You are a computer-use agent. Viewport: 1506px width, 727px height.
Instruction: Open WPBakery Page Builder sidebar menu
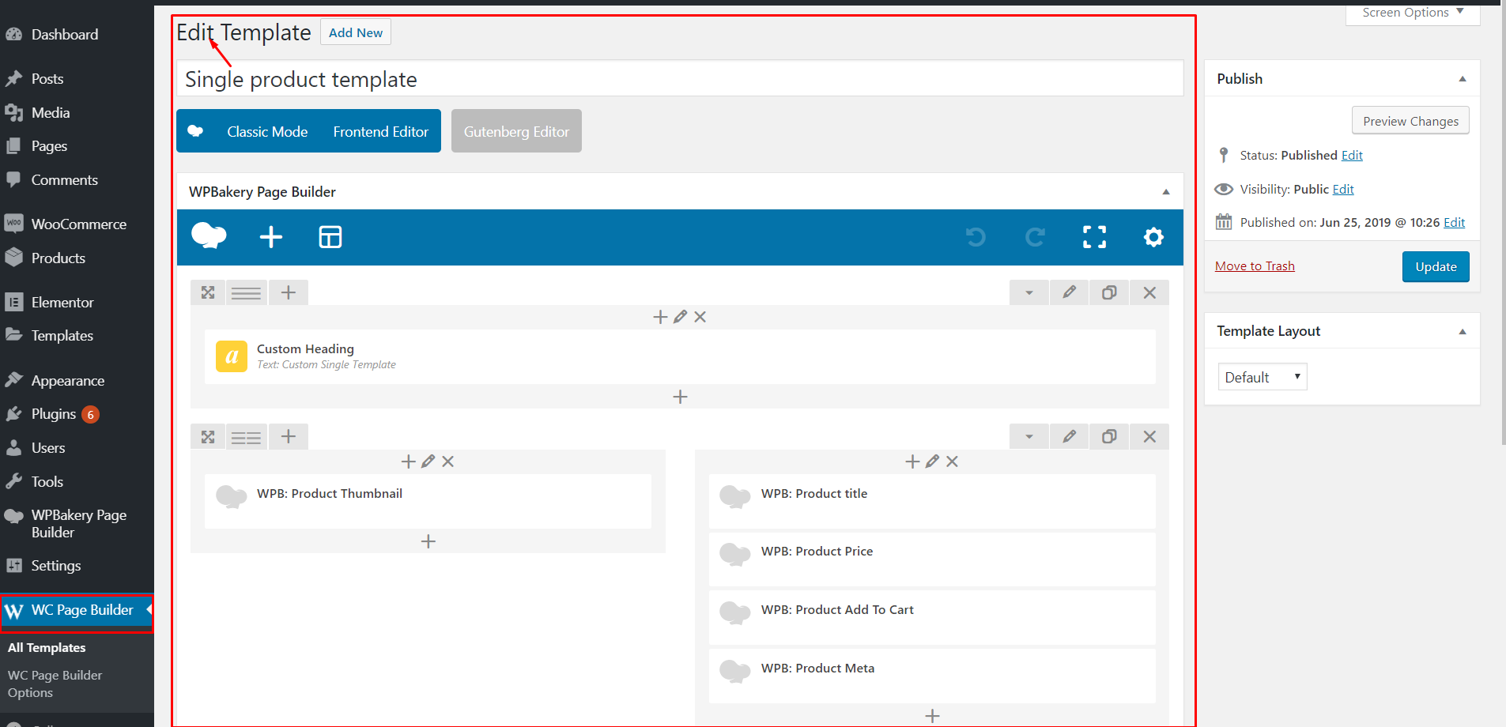pyautogui.click(x=77, y=524)
